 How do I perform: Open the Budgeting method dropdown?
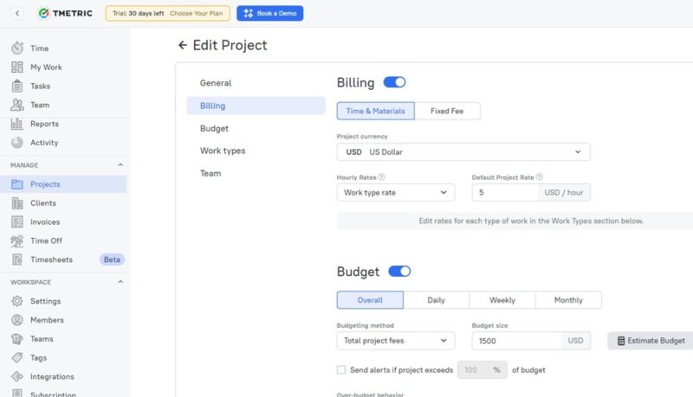(396, 341)
